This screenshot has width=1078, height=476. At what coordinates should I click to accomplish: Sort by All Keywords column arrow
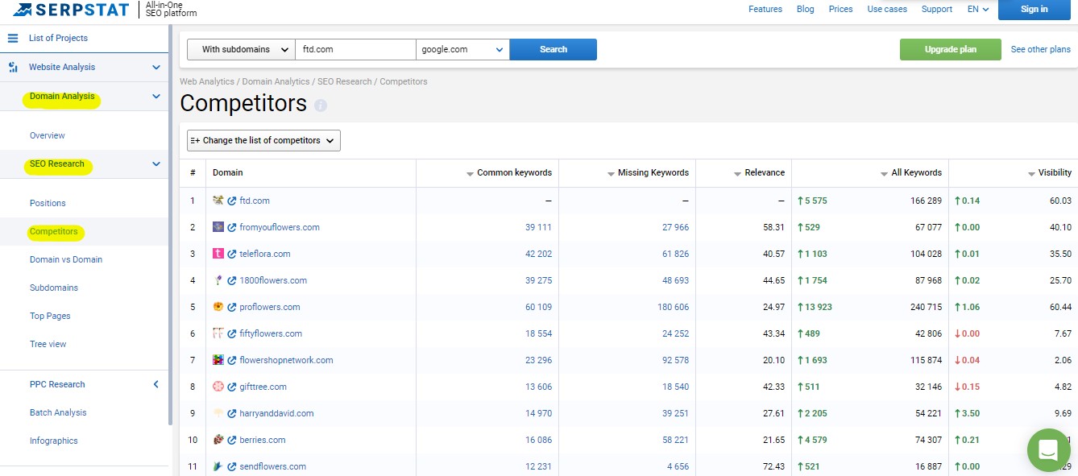point(884,173)
